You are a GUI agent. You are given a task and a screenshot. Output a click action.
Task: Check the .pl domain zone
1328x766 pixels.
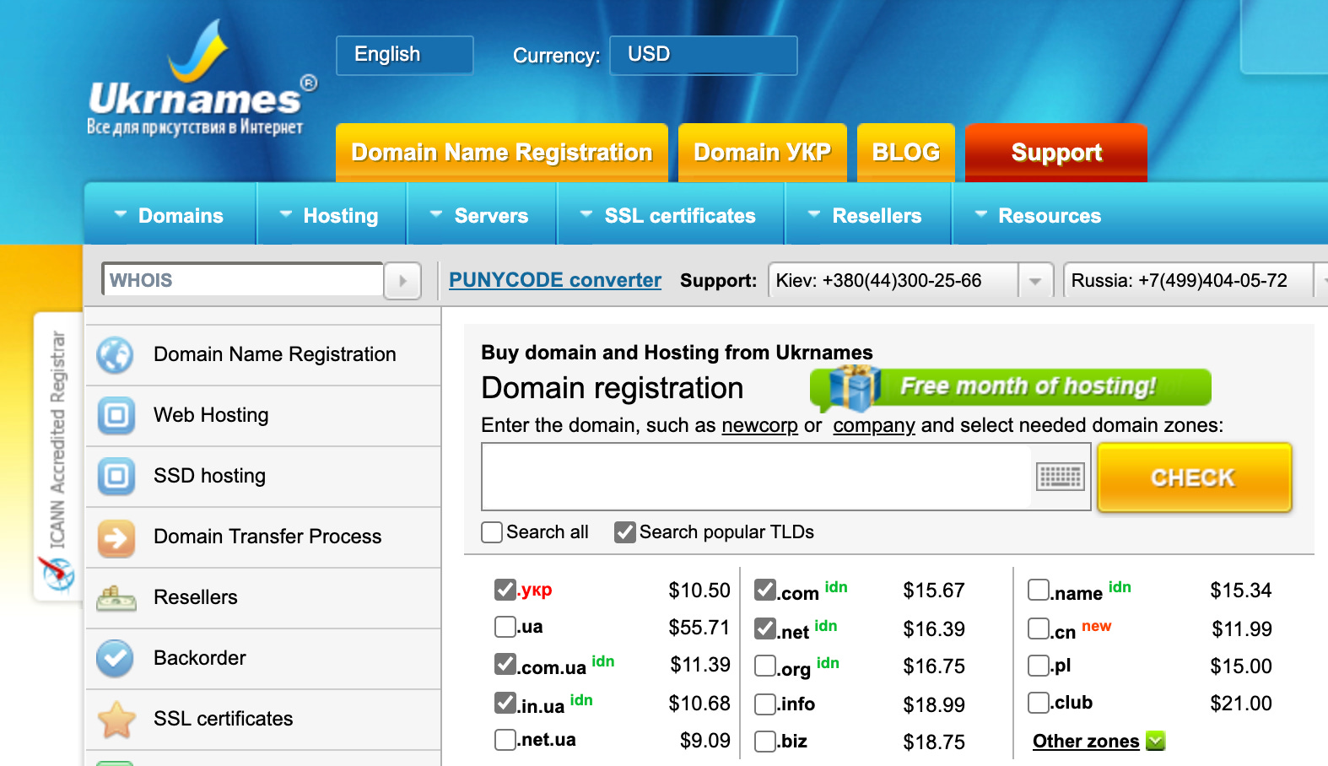click(x=1039, y=666)
